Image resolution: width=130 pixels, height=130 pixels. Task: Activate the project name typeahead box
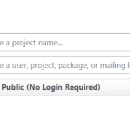point(65,43)
